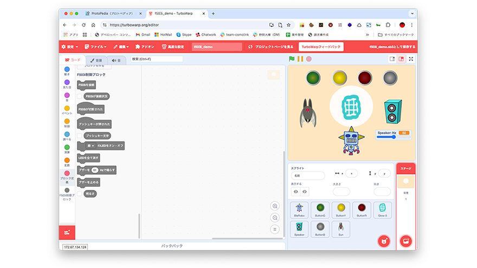Click the sprite 名前 input field

point(308,175)
